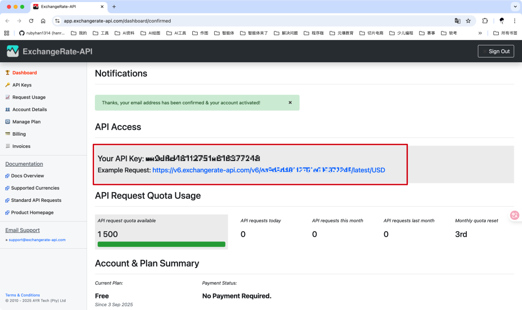Click the ExchangeRate-API logo icon
The height and width of the screenshot is (310, 522).
coord(13,51)
